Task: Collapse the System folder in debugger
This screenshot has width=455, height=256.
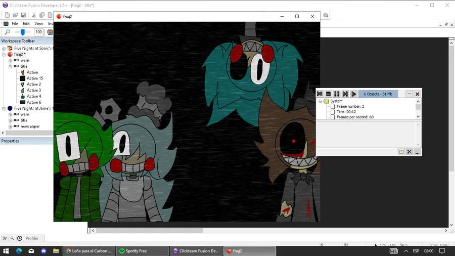Action: point(321,101)
